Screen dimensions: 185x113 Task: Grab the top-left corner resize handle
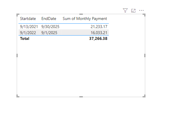[18, 15]
